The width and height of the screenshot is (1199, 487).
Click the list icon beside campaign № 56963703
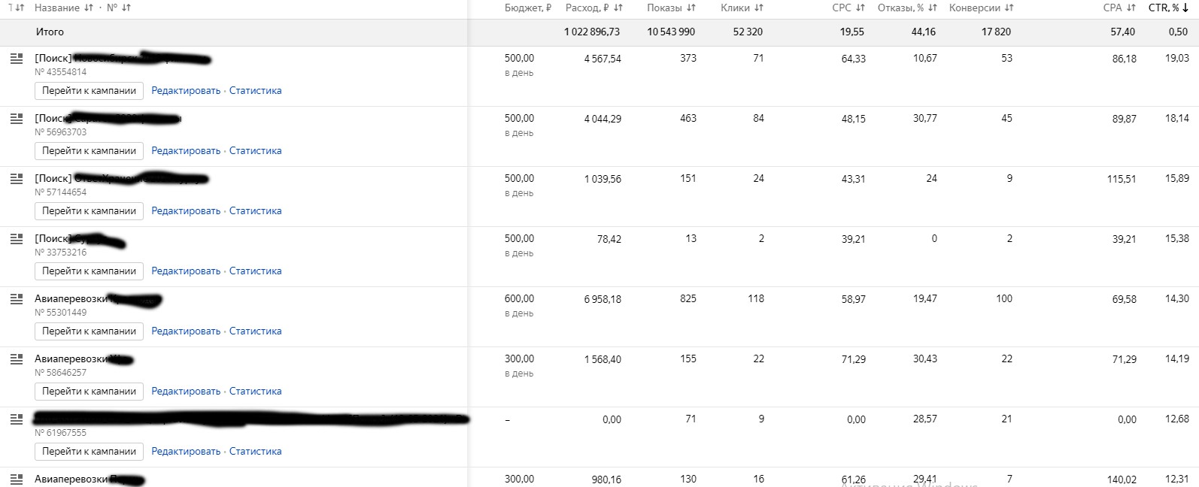click(x=17, y=119)
